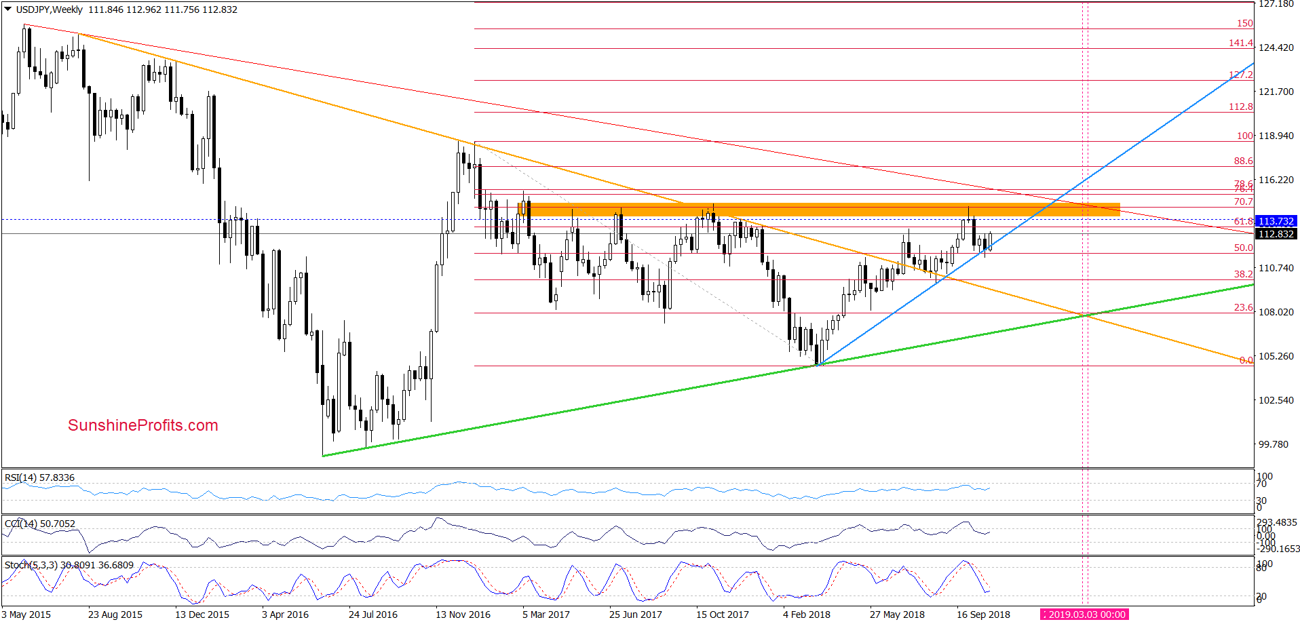Click the magenta date marker 2019.03.03 00:00
1300x624 pixels.
1084,615
